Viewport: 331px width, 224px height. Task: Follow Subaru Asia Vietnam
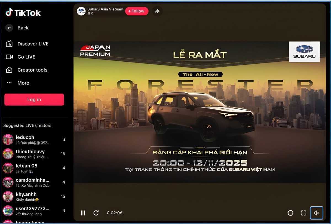tap(137, 11)
